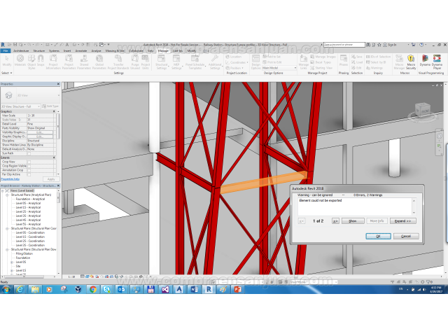Open Project Units
The image size is (448, 336).
(x=145, y=61)
